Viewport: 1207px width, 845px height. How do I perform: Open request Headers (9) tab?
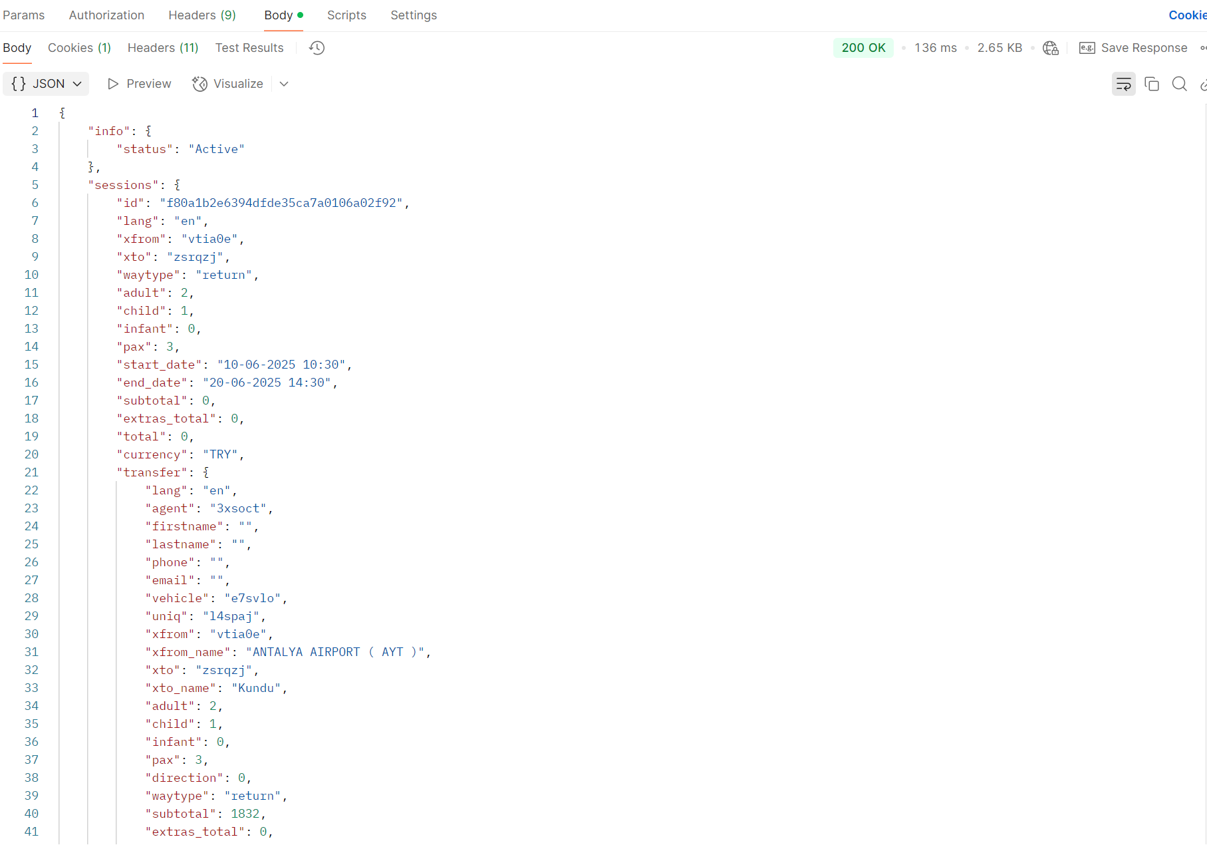point(202,15)
